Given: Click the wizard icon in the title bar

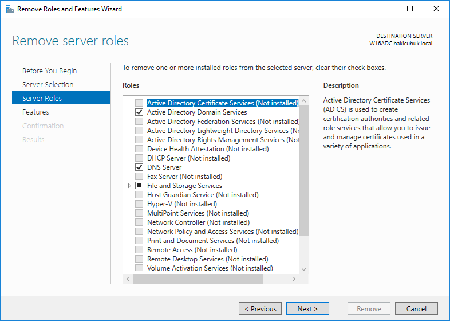Looking at the screenshot, I should 10,9.
